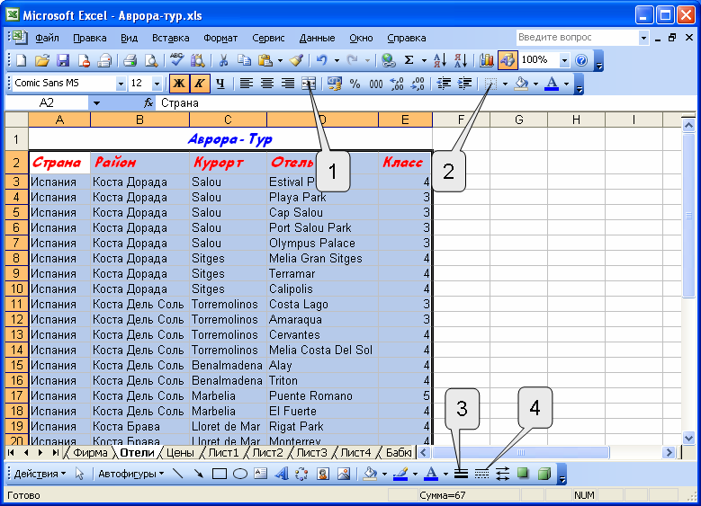The height and width of the screenshot is (506, 701).
Task: Cut selection with the scissors icon
Action: (222, 60)
